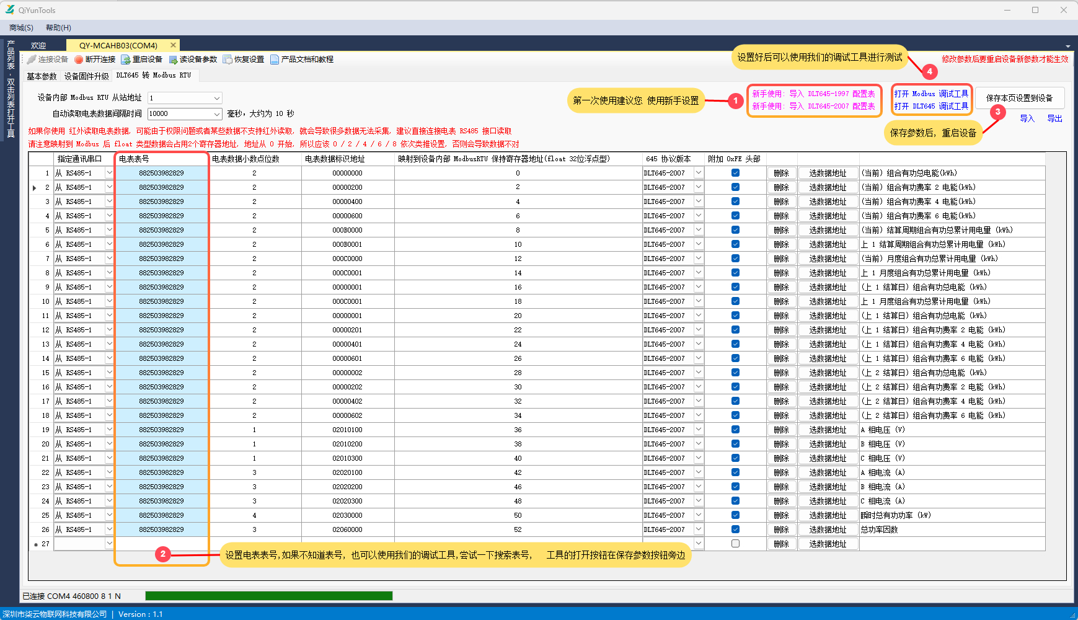Click the 断开连接 icon to disconnect
Viewport: 1078px width, 620px height.
79,59
